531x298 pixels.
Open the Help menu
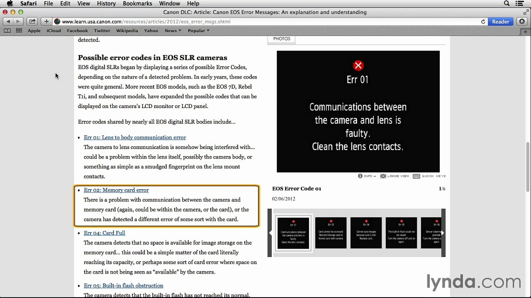193,3
